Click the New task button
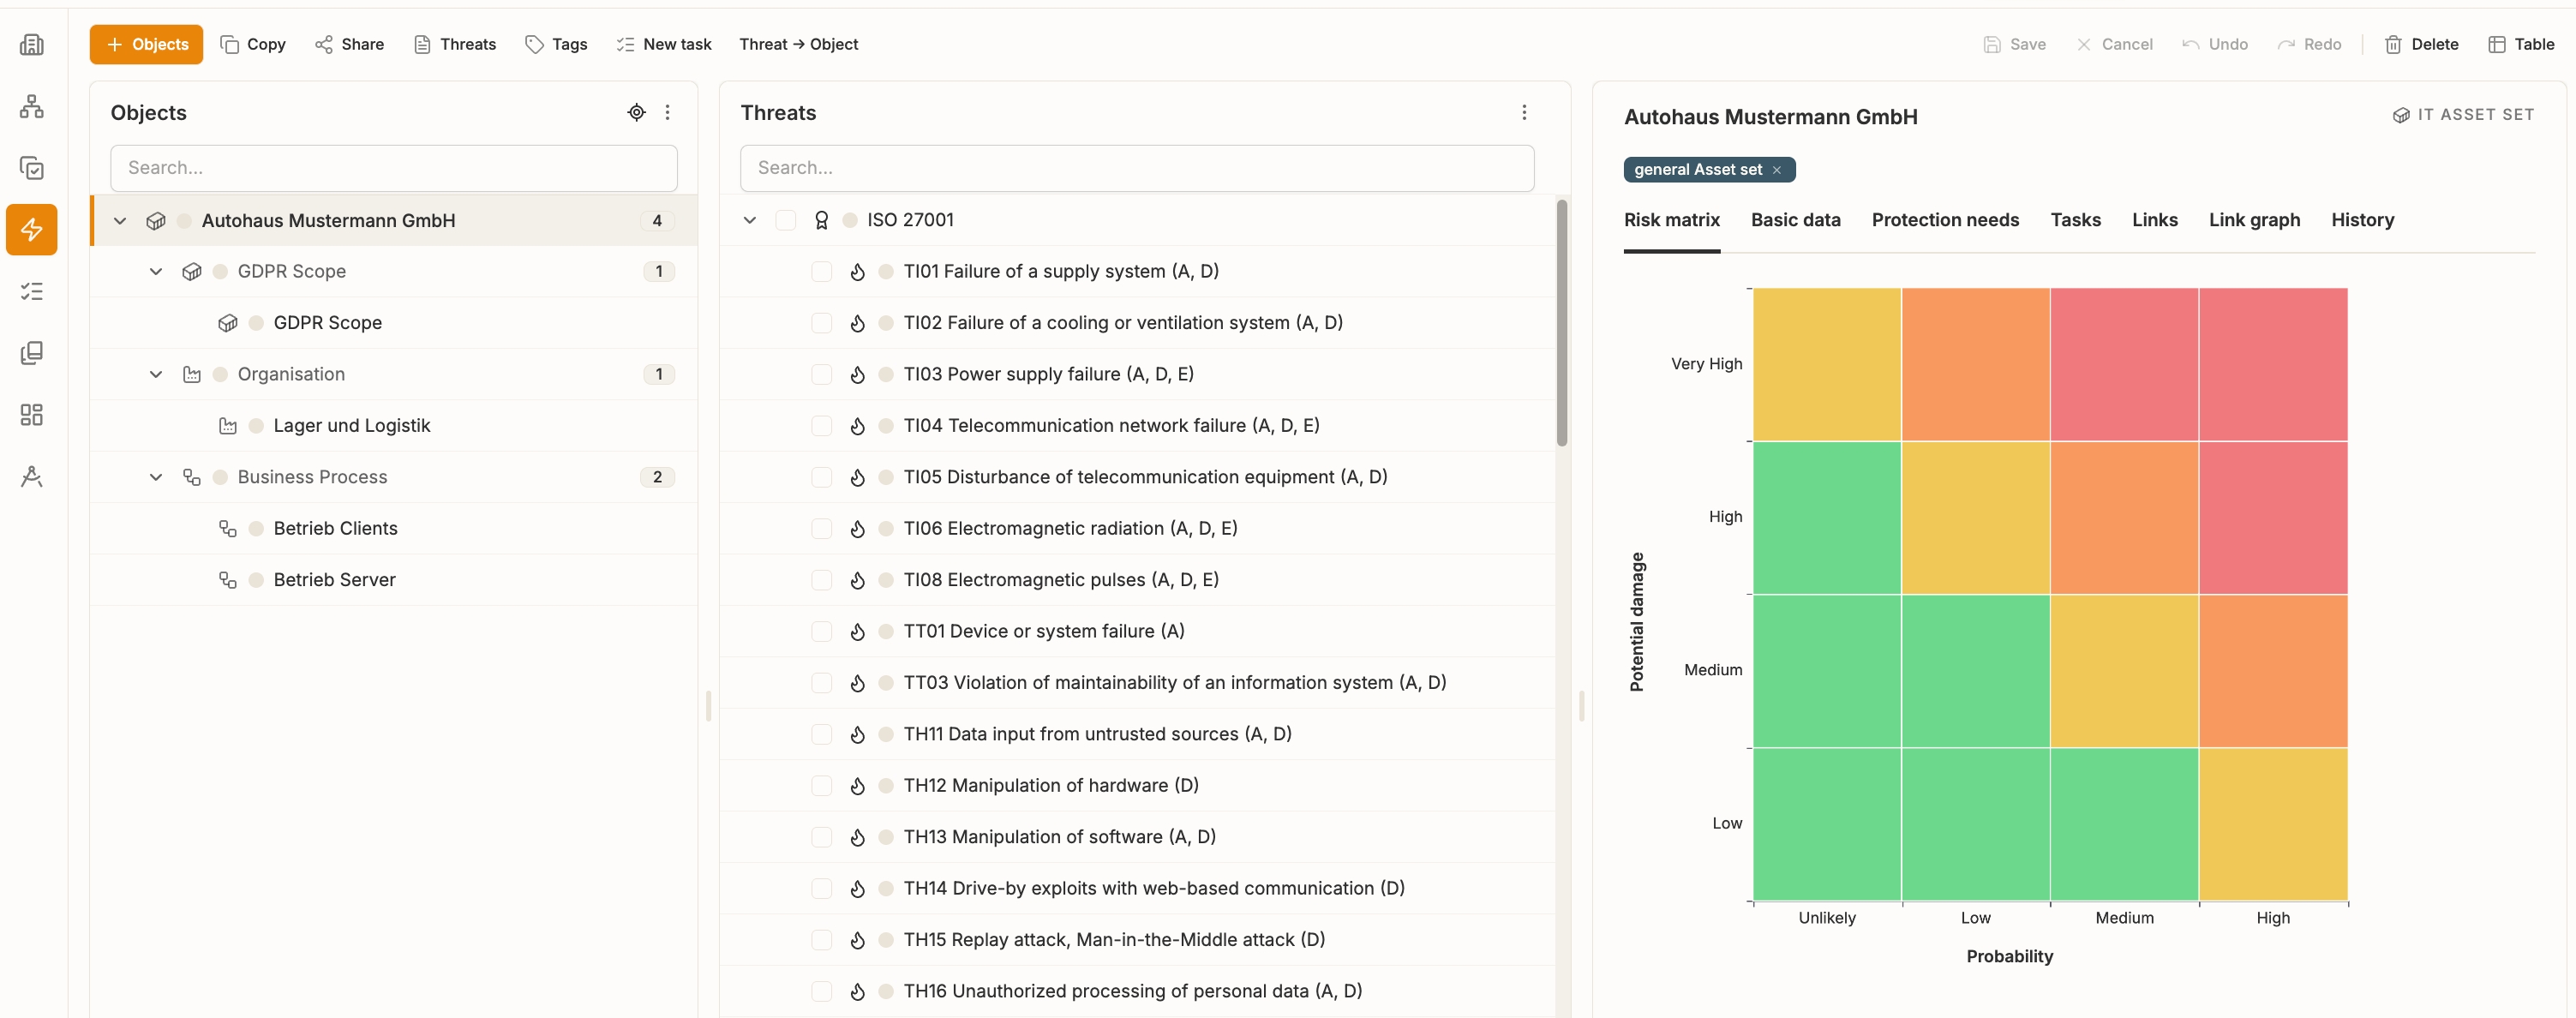The image size is (2576, 1018). [x=664, y=44]
